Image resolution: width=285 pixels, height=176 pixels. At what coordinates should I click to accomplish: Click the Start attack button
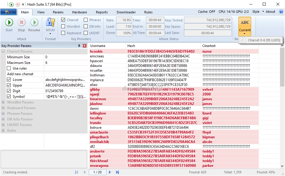point(9,25)
